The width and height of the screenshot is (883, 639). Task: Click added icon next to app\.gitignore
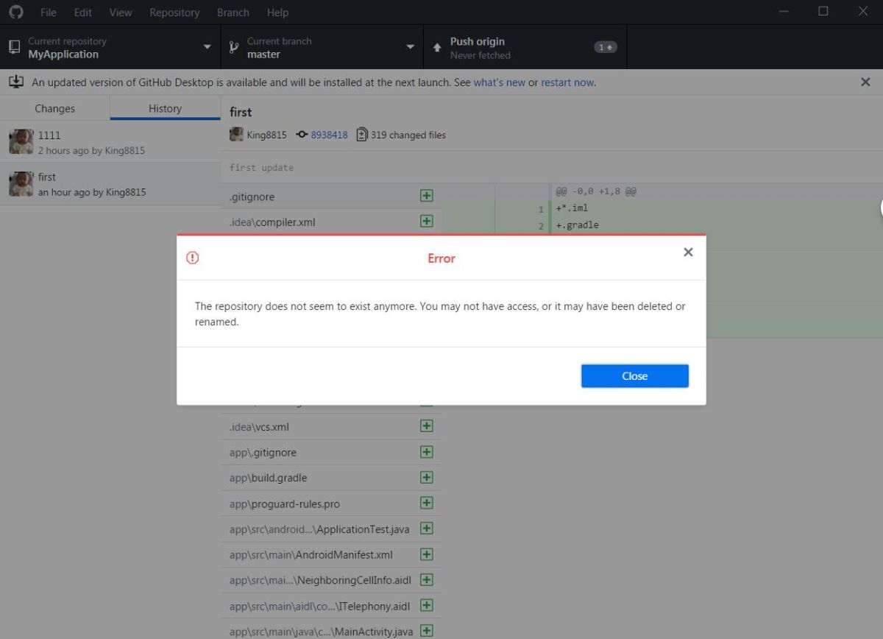click(426, 451)
